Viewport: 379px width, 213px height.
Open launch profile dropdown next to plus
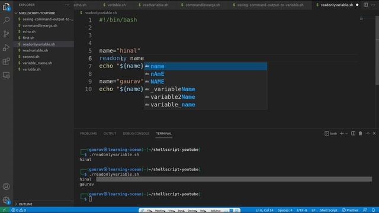pyautogui.click(x=346, y=134)
